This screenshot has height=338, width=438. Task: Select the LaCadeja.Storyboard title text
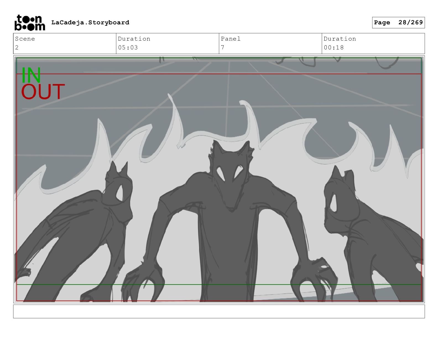pyautogui.click(x=90, y=23)
